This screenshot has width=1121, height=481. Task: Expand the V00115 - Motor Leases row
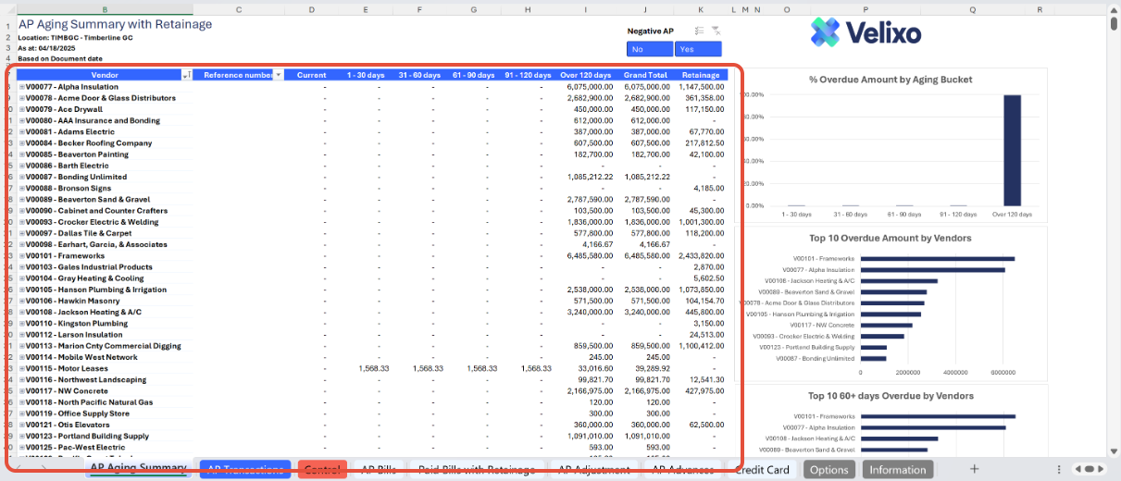[x=22, y=368]
